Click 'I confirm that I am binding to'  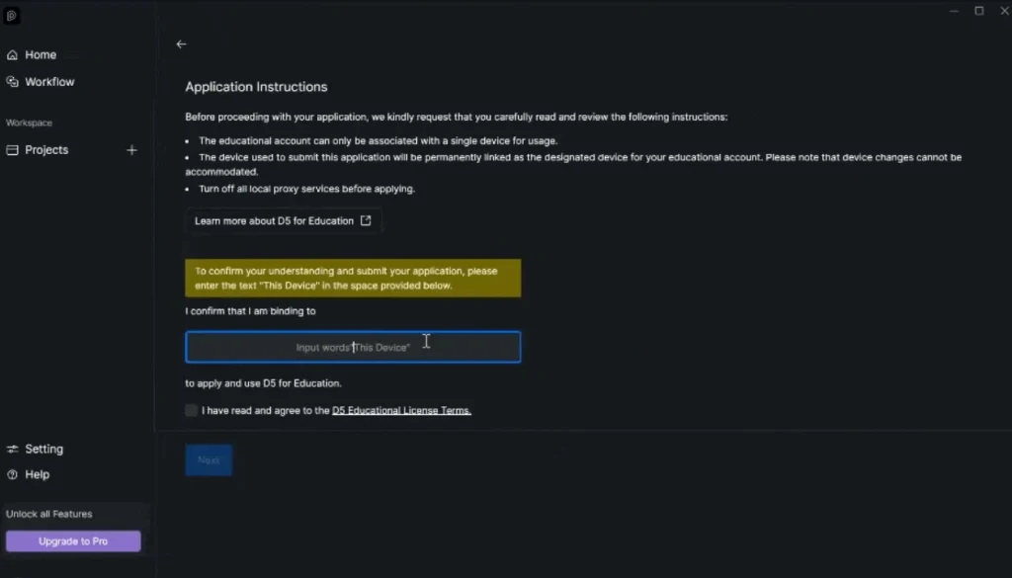pos(250,311)
